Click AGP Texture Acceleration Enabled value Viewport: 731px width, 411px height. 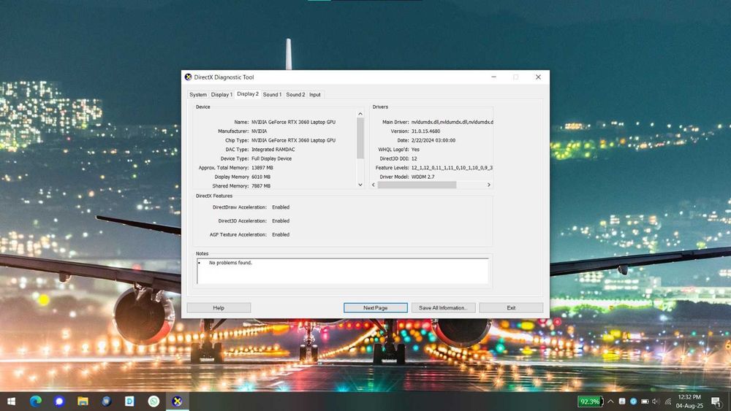(x=281, y=234)
